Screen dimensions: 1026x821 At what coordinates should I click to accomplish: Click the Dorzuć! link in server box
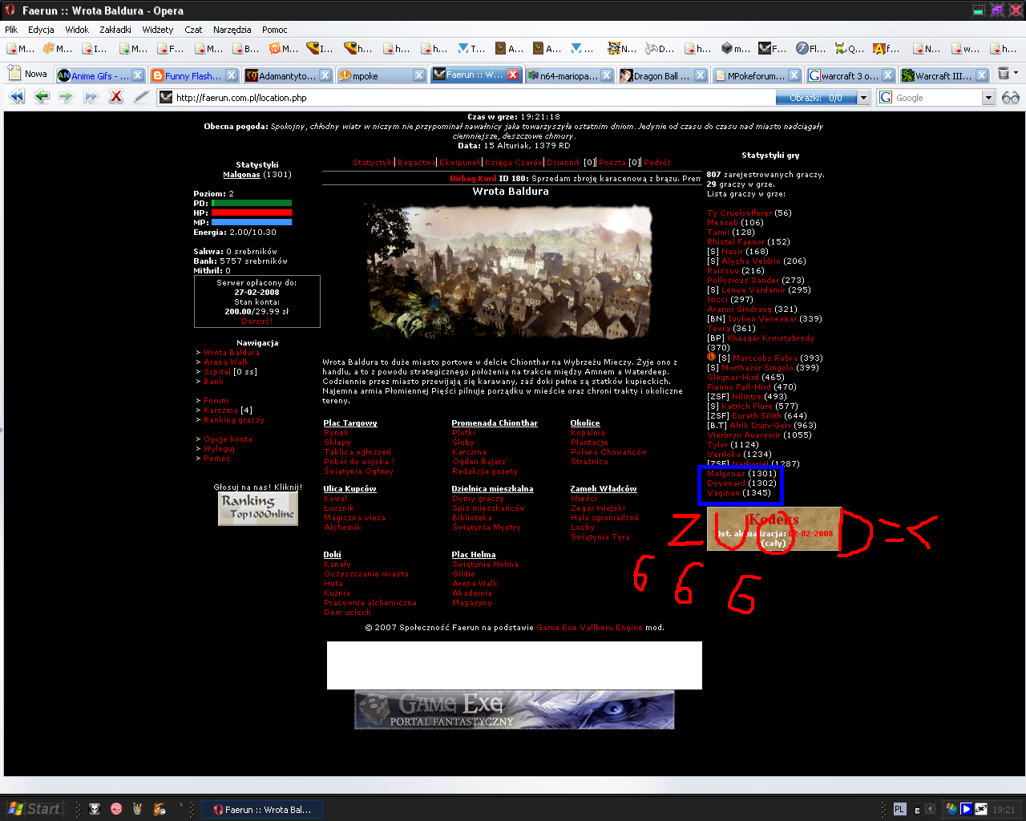click(257, 321)
